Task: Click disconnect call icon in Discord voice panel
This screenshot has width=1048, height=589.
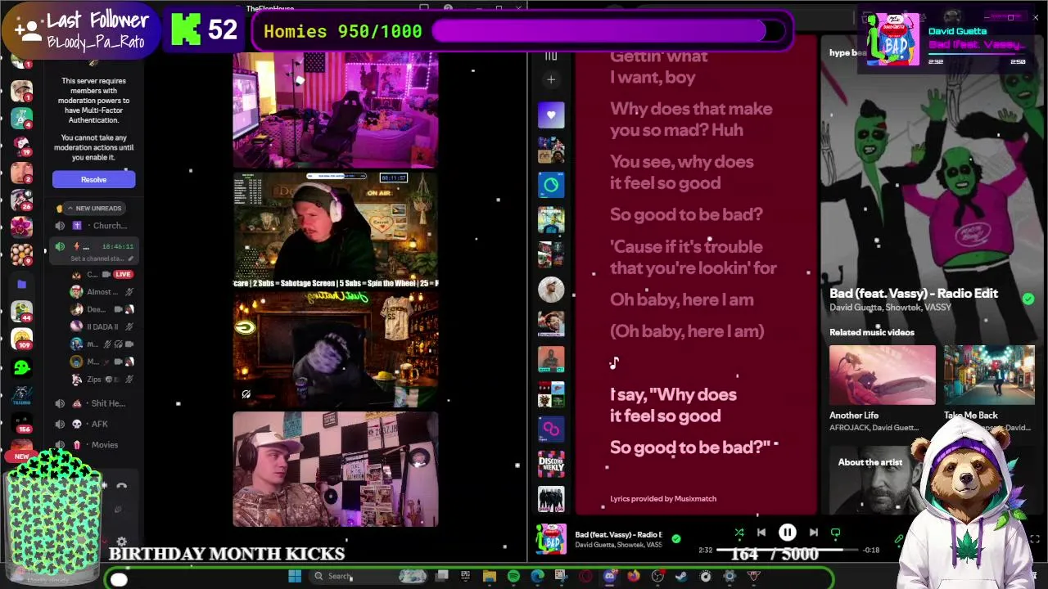Action: click(121, 486)
